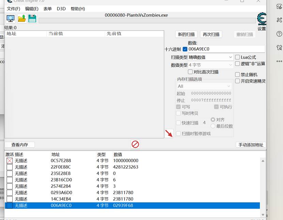Click the address list 类型 column header

(x=101, y=154)
